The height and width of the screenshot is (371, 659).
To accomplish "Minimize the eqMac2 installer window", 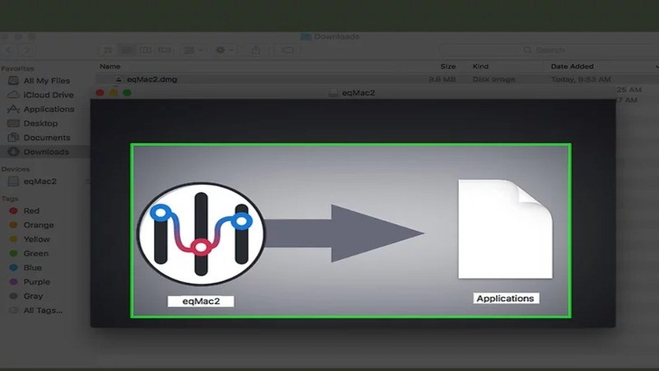I will tap(114, 93).
